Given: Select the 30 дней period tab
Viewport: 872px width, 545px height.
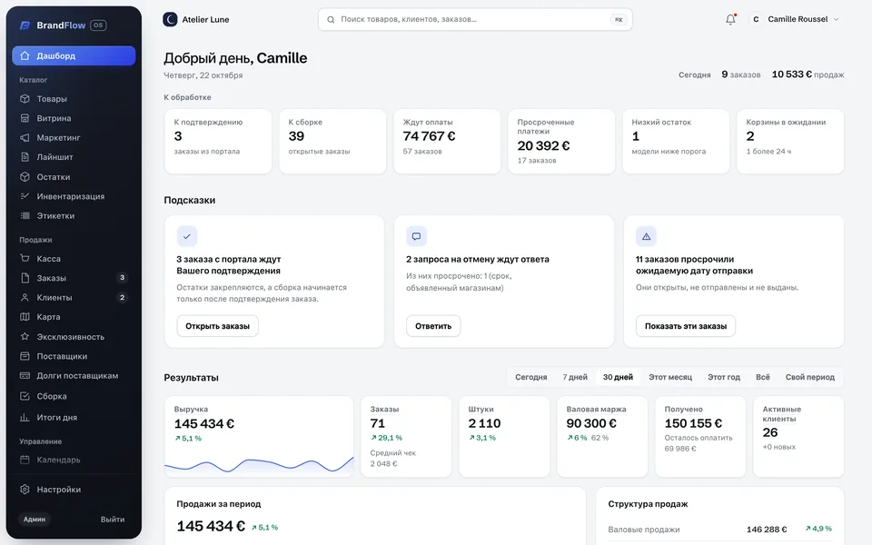Looking at the screenshot, I should [618, 377].
